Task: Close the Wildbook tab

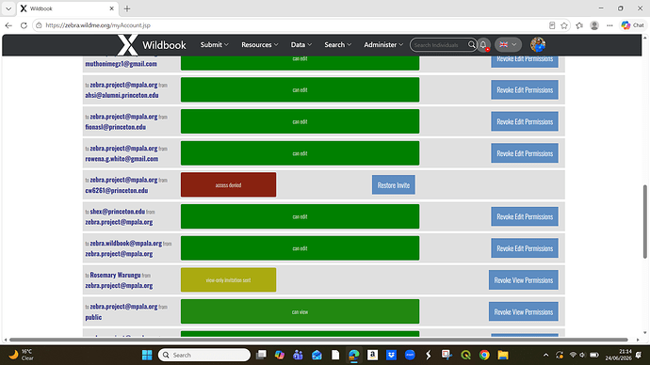Action: click(111, 8)
